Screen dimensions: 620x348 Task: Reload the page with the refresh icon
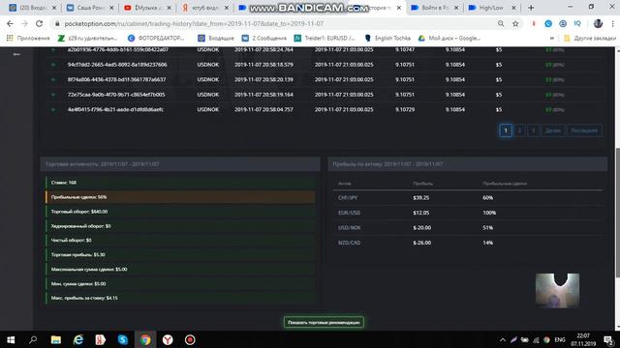[39, 23]
